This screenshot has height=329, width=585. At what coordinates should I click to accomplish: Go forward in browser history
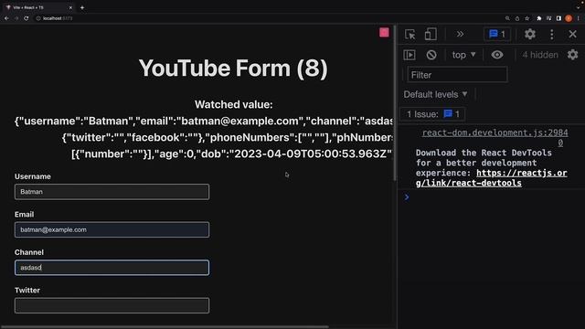pos(16,18)
